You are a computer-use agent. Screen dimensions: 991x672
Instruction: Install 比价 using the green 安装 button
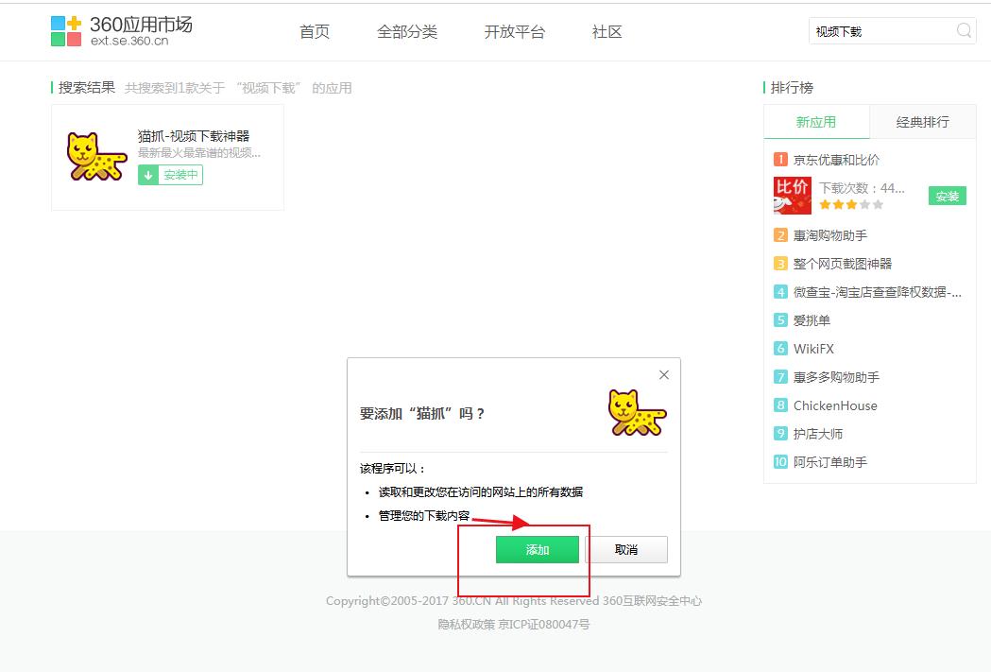pyautogui.click(x=947, y=196)
